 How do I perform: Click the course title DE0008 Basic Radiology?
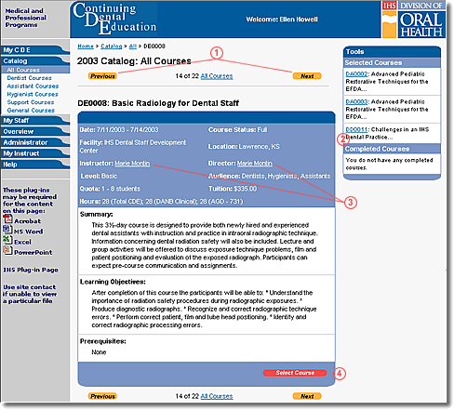point(158,103)
